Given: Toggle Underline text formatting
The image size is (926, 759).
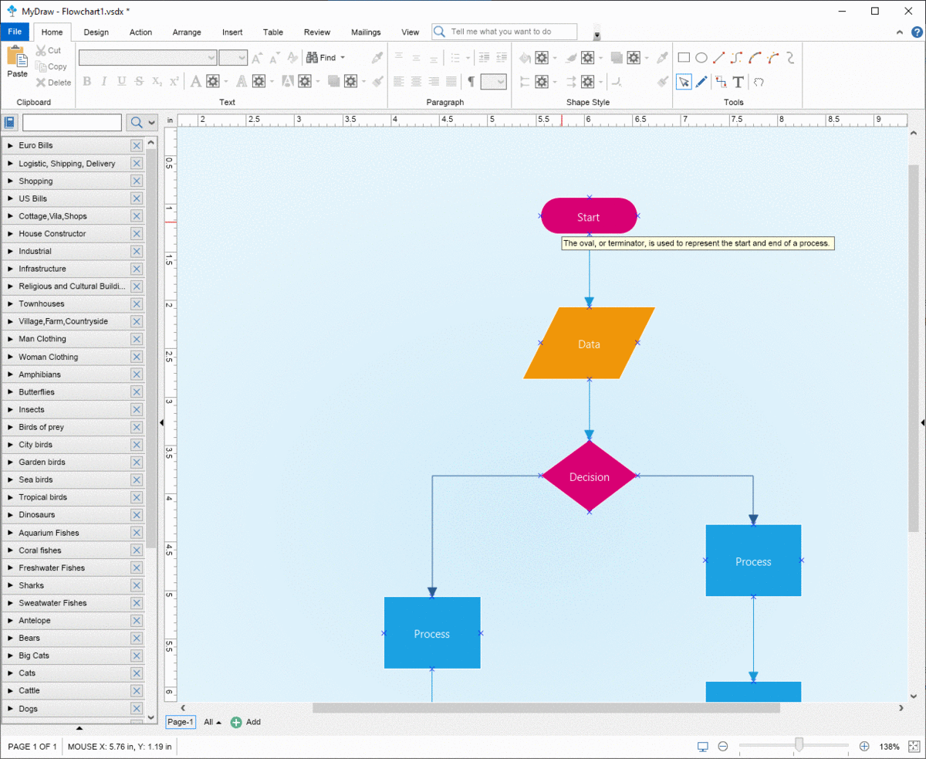Looking at the screenshot, I should (121, 82).
